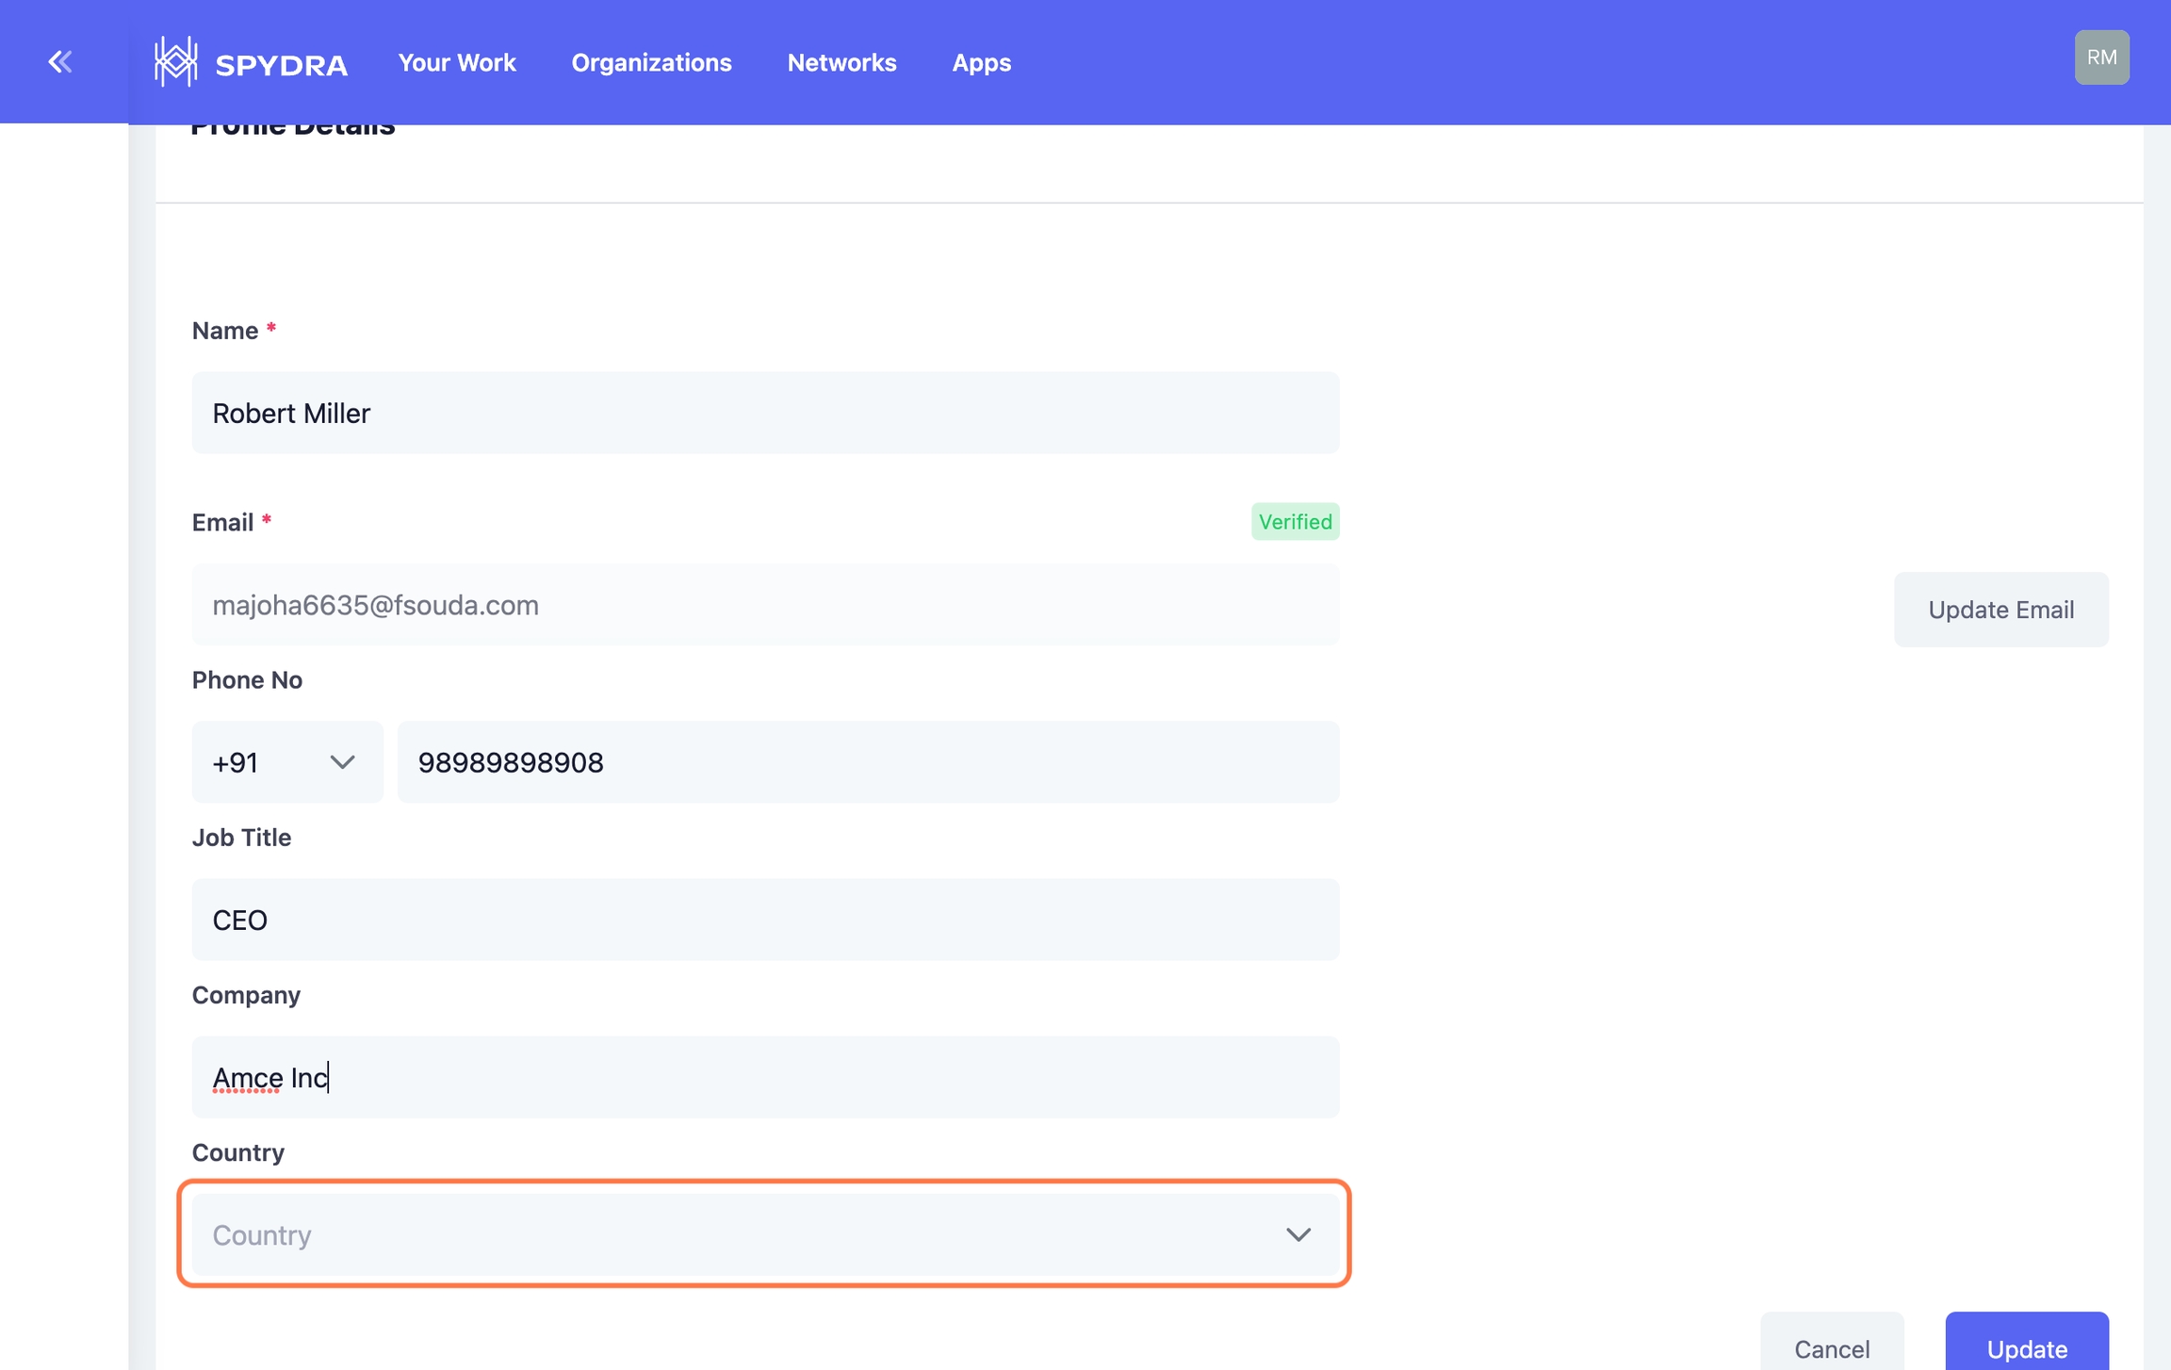Screen dimensions: 2171x1370
Task: Focus the Name field Robert Miller
Action: click(764, 413)
